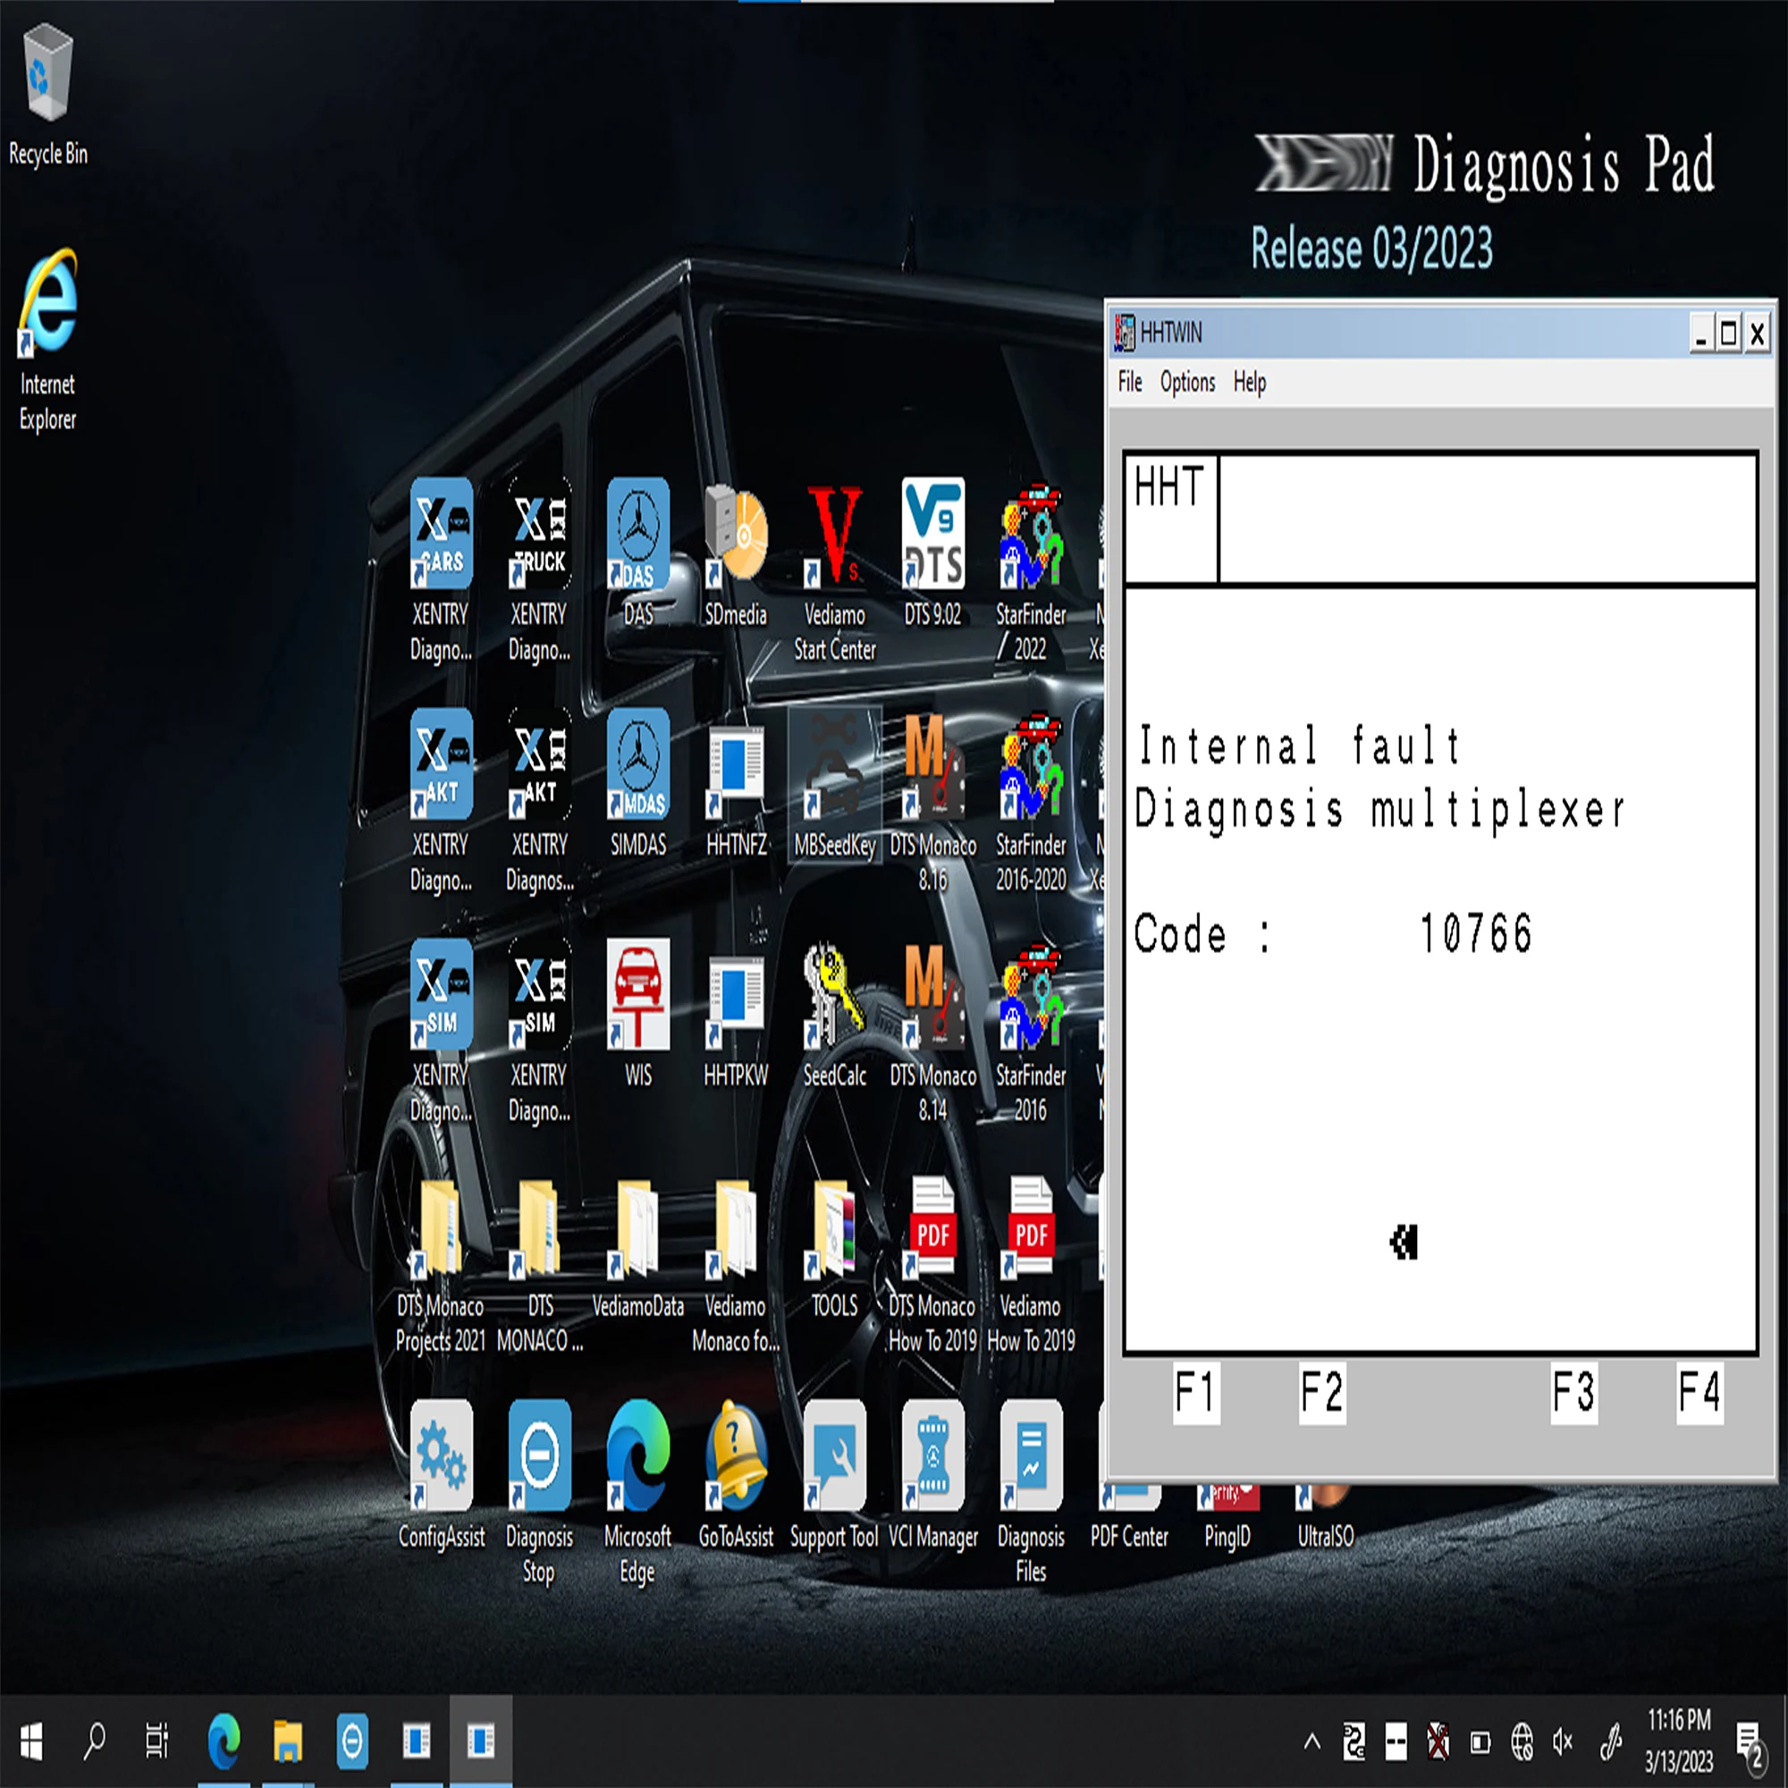The image size is (1788, 1788).
Task: Launch Internet Explorer from the desktop
Action: click(x=47, y=340)
